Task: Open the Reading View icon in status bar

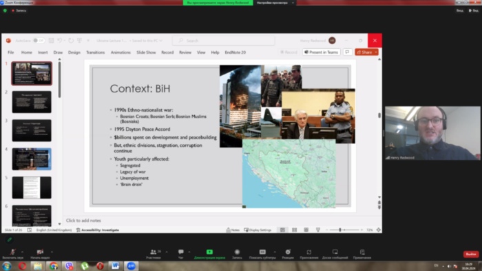Action: 306,230
